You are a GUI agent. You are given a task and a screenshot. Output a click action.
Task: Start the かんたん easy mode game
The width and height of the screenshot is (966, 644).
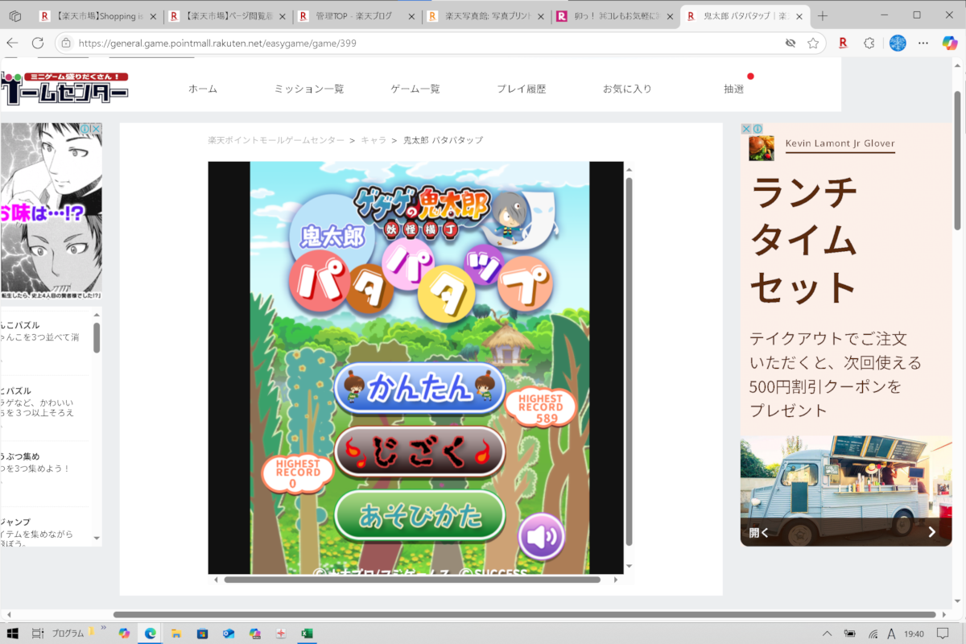[419, 389]
